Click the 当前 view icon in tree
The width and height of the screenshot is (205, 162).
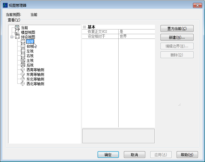(x=17, y=28)
